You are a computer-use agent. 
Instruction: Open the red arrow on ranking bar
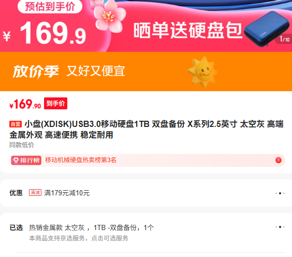click(279, 160)
